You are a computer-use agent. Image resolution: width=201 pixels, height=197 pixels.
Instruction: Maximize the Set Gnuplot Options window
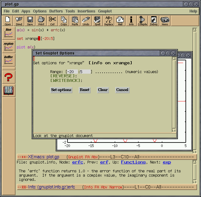tap(168, 53)
